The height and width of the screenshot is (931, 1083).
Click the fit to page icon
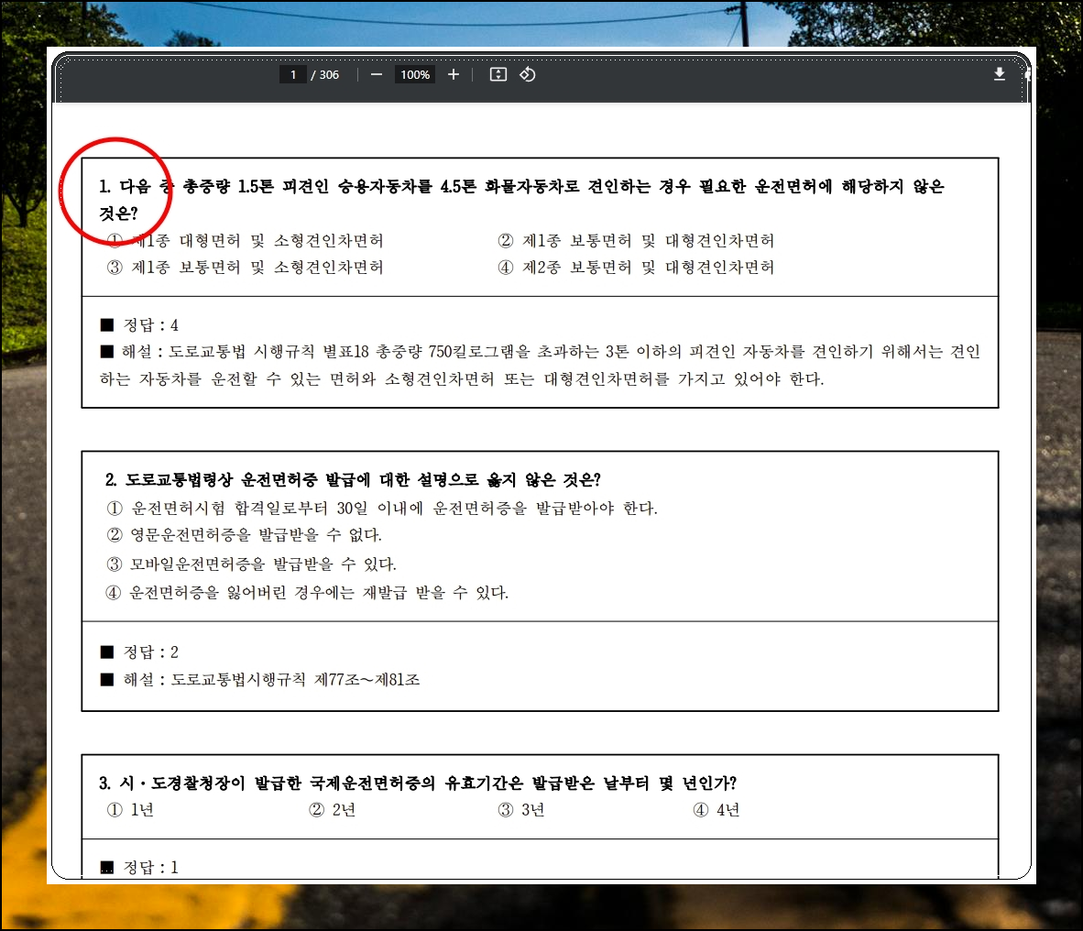[498, 74]
